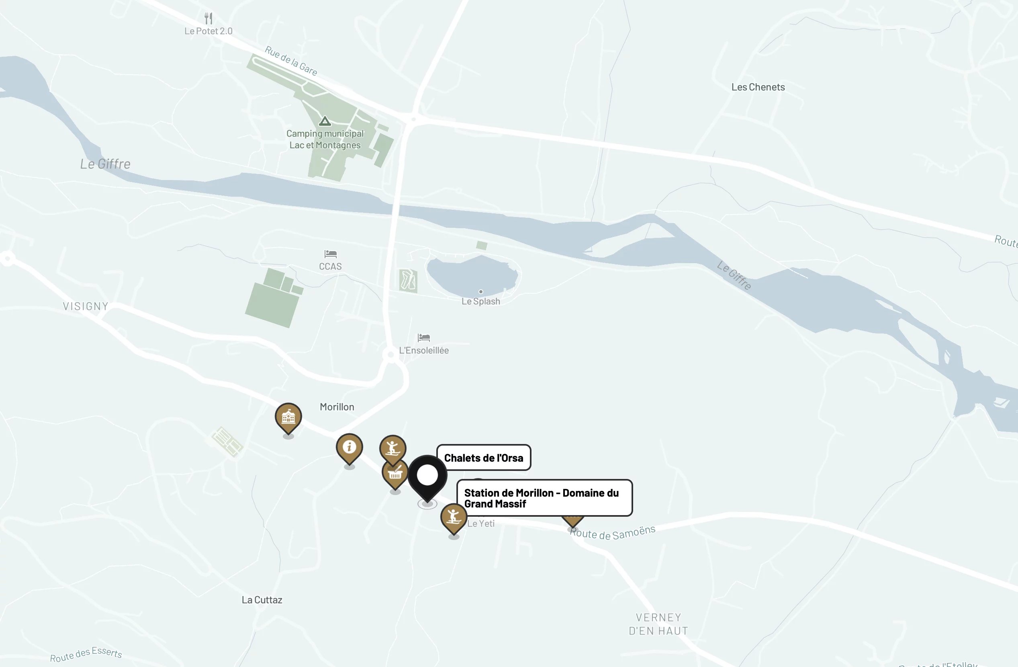Click the shopping basket map marker
The image size is (1018, 667).
[x=395, y=475]
